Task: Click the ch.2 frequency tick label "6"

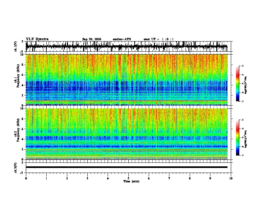Action: tap(23, 129)
